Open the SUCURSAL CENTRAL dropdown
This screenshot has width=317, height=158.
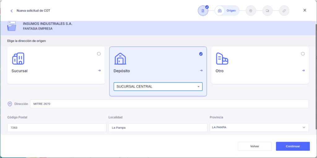pos(158,86)
